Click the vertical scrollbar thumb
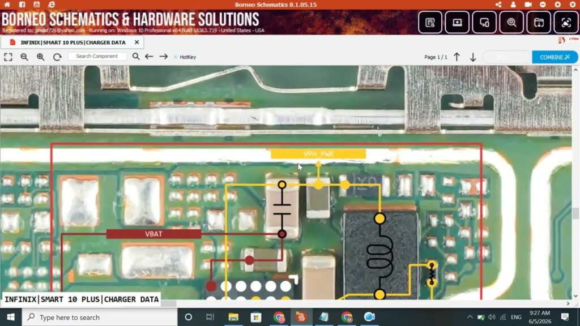The image size is (580, 326). tap(575, 213)
